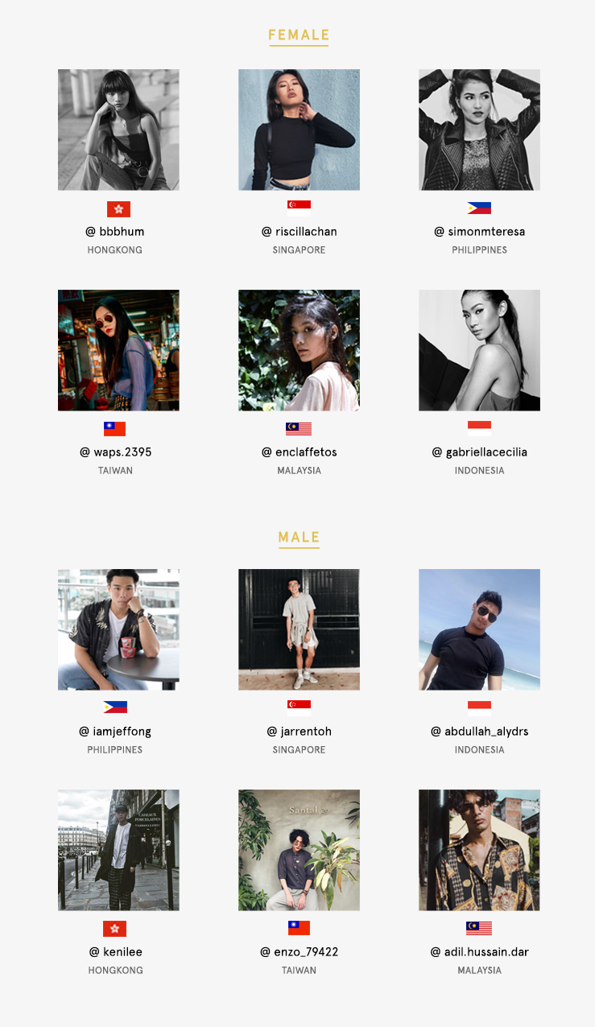The width and height of the screenshot is (595, 1027).
Task: Open iamjeffong's cafe table photo
Action: (118, 629)
